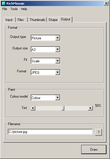Open the Tools menu

click(x=14, y=9)
